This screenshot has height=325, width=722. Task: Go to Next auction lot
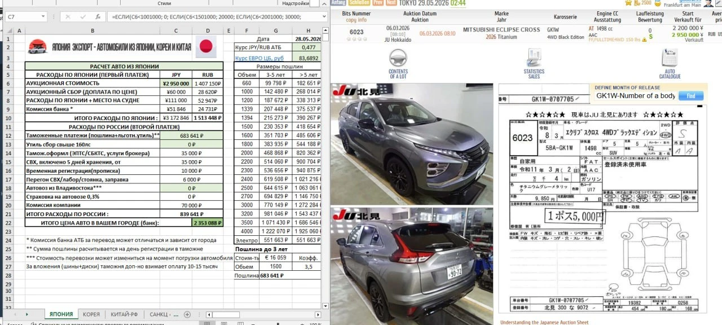(391, 3)
